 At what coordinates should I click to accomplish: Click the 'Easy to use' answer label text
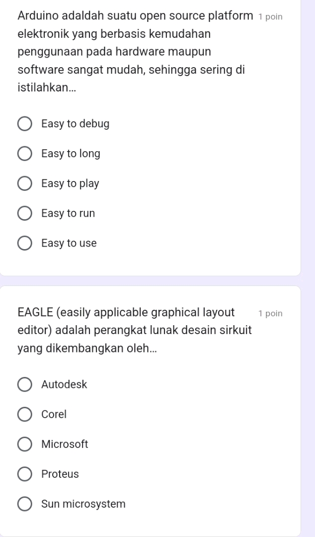tap(69, 243)
